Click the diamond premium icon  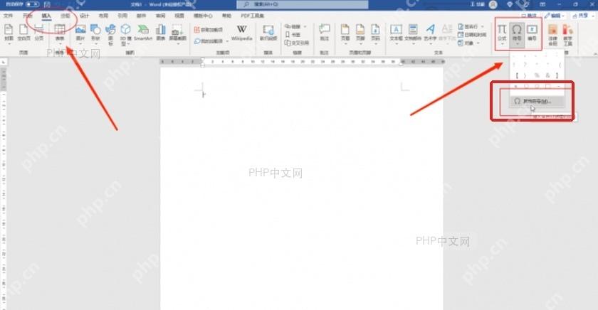pos(510,4)
